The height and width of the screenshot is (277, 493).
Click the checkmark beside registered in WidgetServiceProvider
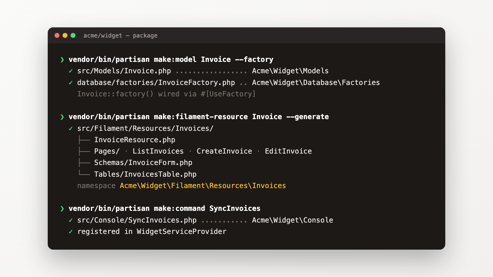point(71,232)
